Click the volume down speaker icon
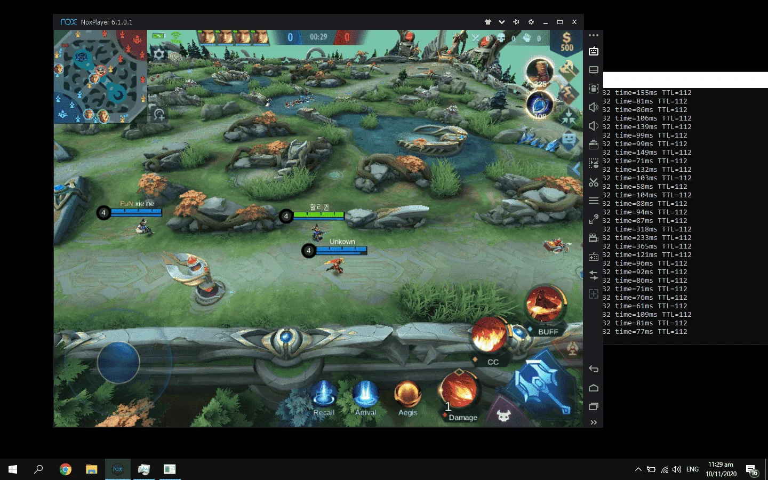Image resolution: width=768 pixels, height=480 pixels. tap(594, 126)
